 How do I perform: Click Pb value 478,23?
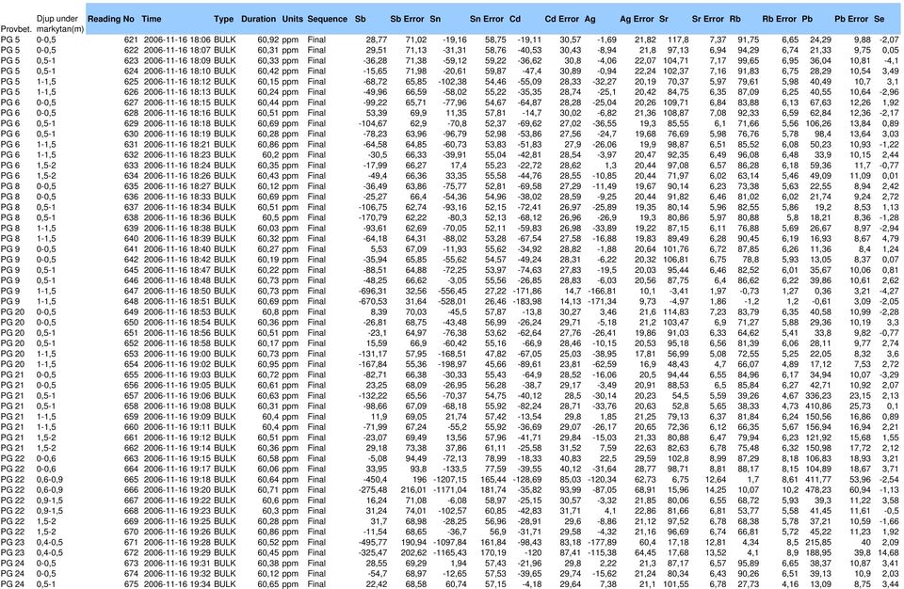point(816,490)
